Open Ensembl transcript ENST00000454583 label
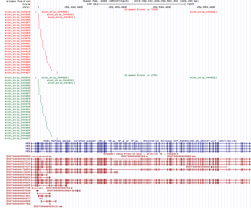This screenshot has height=208, width=251. click(x=18, y=157)
